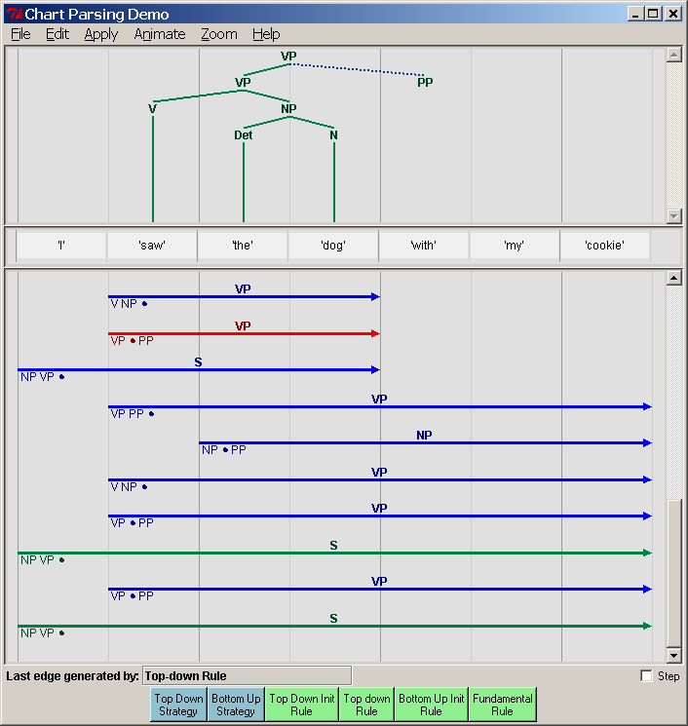Image resolution: width=688 pixels, height=726 pixels.
Task: Enable the Step checkbox
Action: click(647, 676)
